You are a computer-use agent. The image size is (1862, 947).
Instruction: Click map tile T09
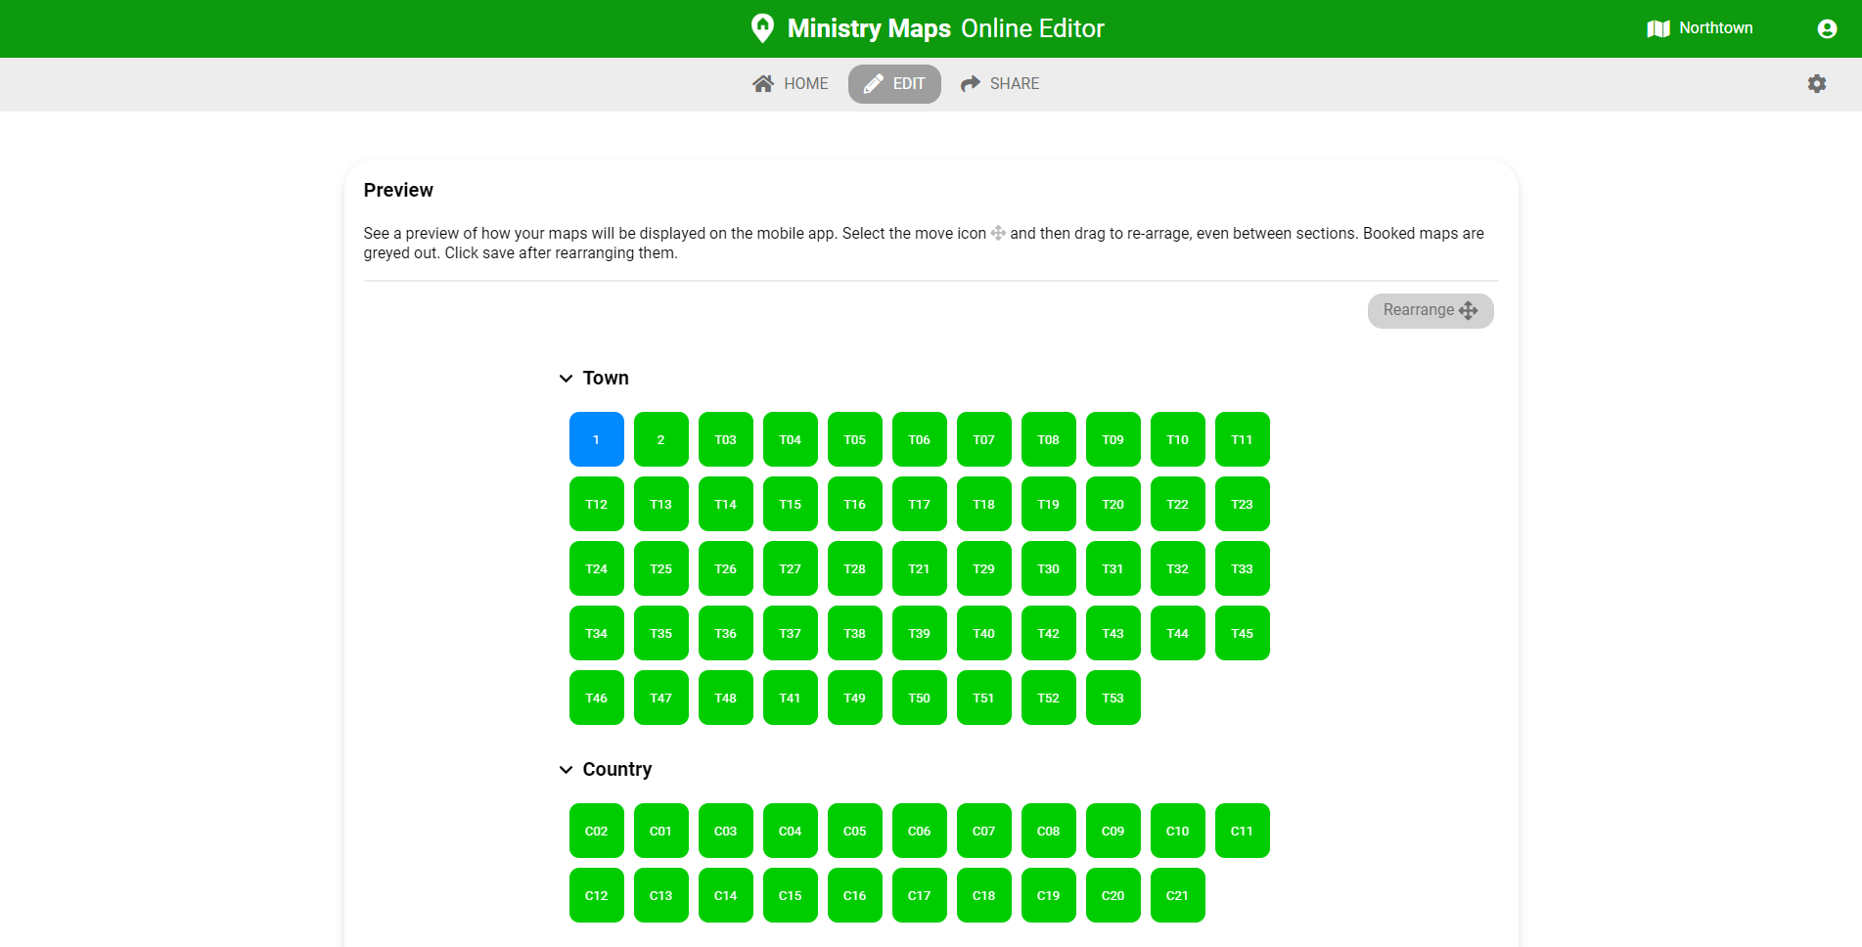click(x=1113, y=439)
